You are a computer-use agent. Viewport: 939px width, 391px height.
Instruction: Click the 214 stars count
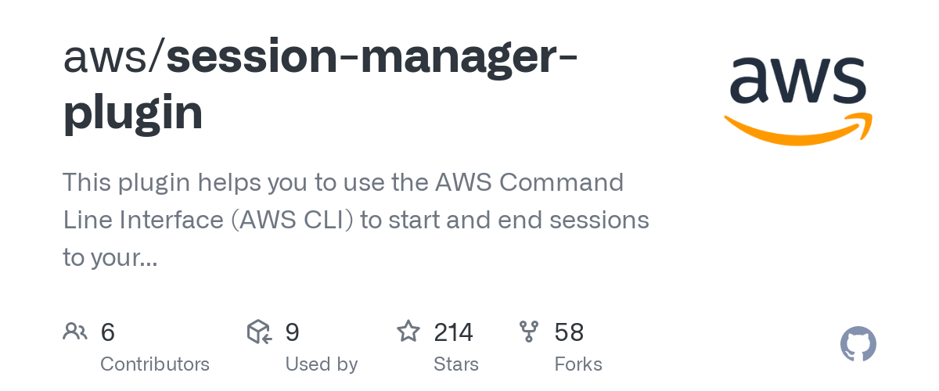tap(454, 332)
